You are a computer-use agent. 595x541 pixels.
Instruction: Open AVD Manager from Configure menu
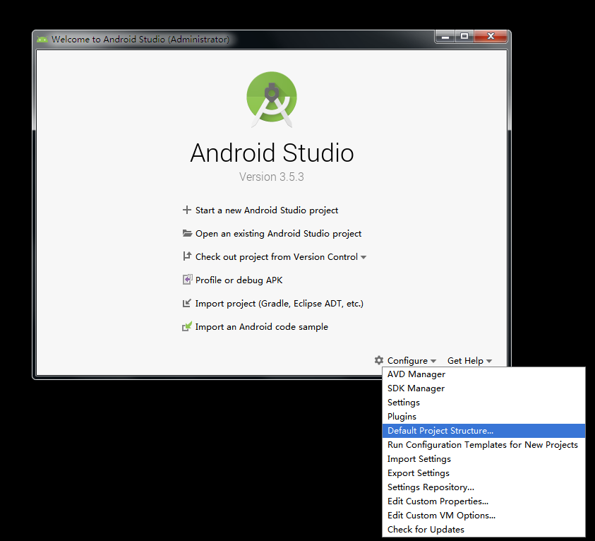click(x=483, y=374)
